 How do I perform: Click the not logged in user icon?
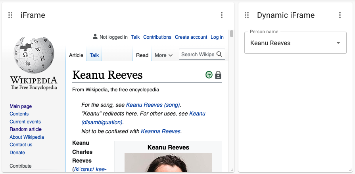[95, 36]
